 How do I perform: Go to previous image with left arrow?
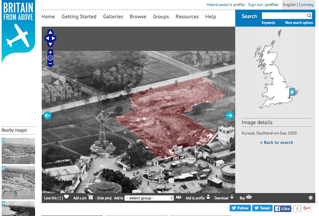[47, 115]
